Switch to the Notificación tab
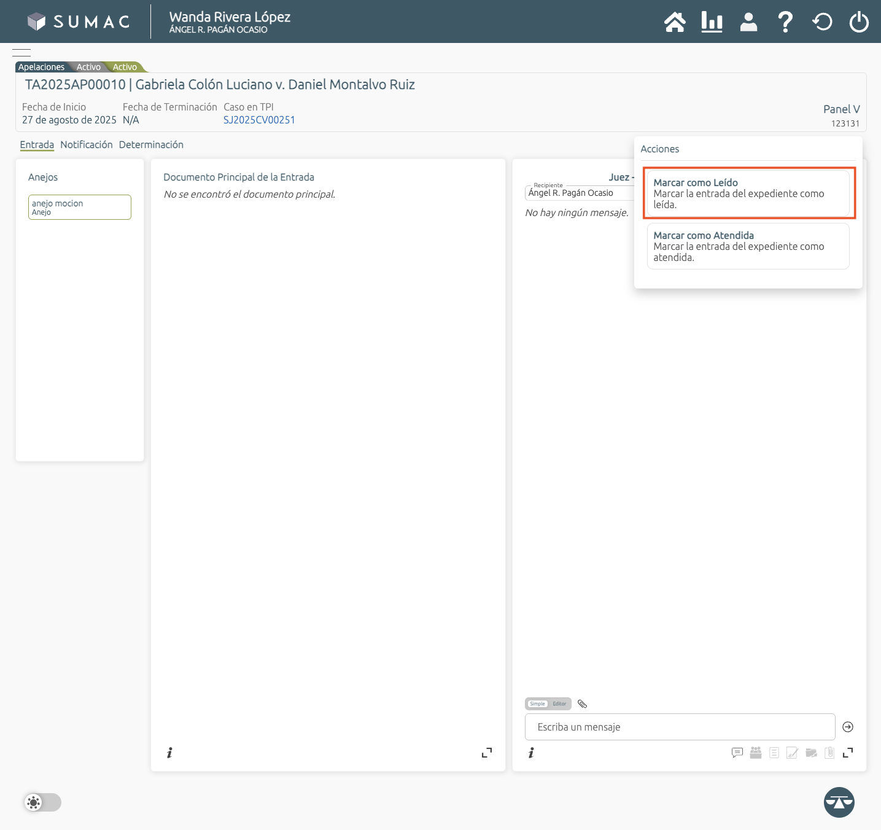Image resolution: width=881 pixels, height=830 pixels. pyautogui.click(x=87, y=145)
